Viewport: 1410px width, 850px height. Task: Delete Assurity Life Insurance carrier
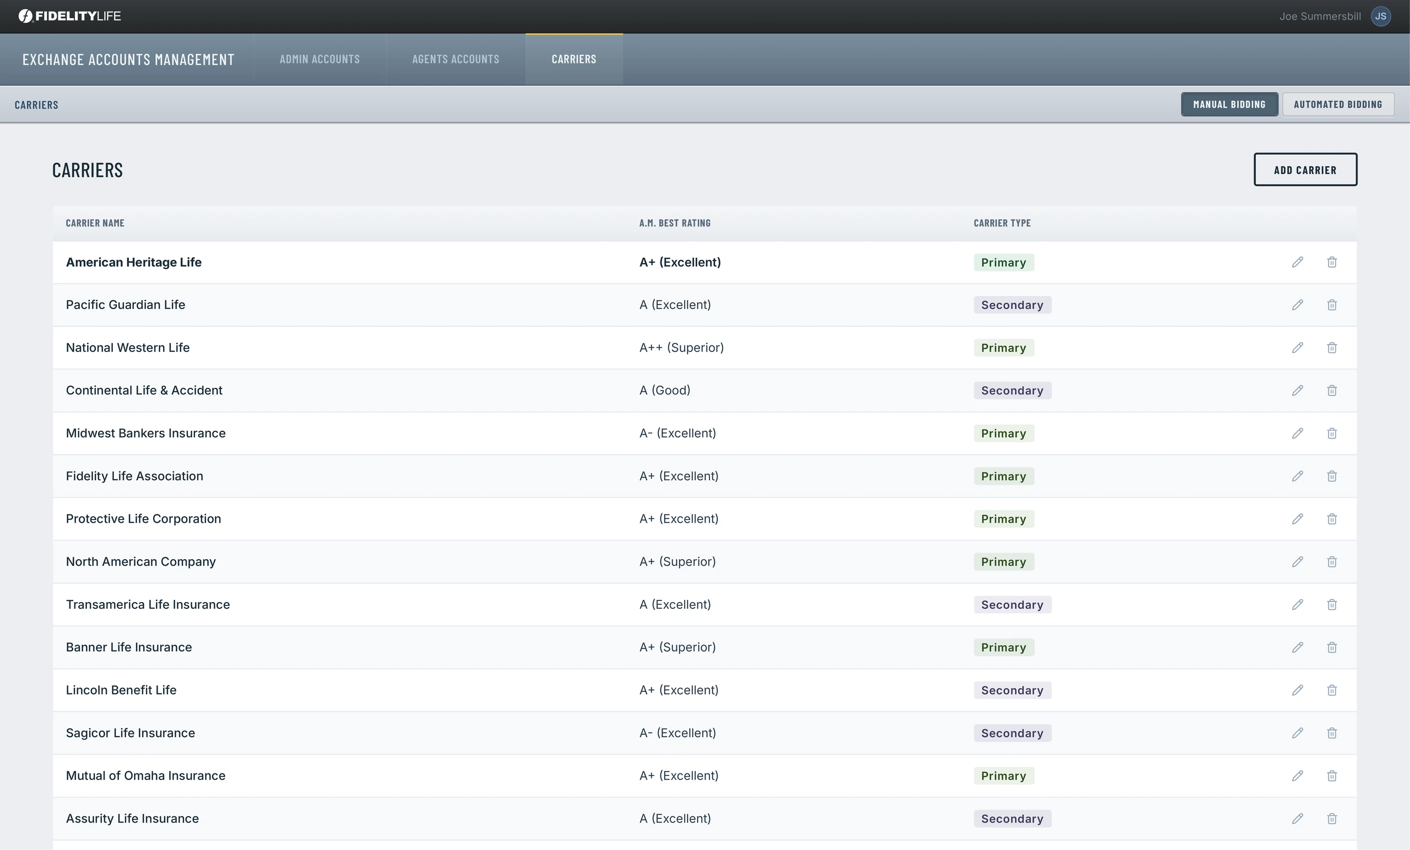point(1332,819)
